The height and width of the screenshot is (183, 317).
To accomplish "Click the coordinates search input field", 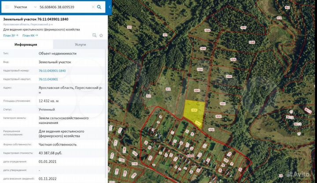I will pos(64,7).
